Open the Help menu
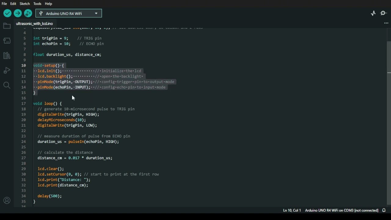This screenshot has width=391, height=220. (49, 4)
